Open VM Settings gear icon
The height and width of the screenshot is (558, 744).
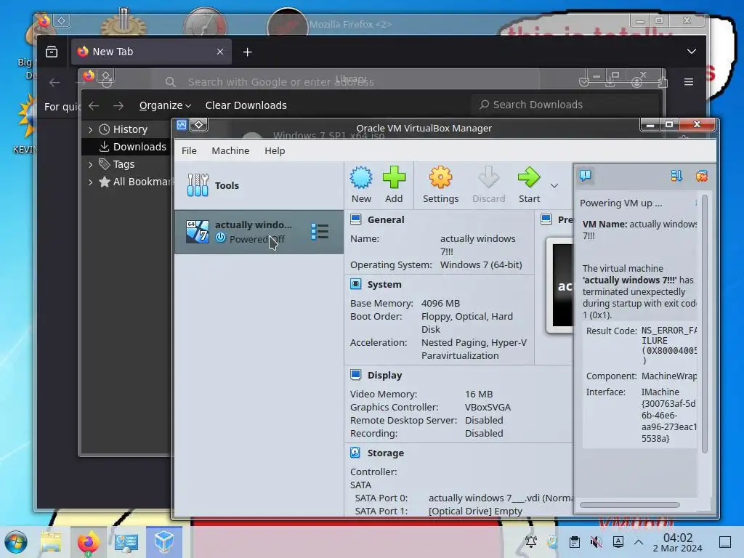440,185
